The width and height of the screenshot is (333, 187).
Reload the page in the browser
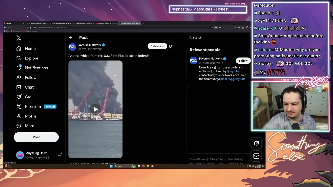pyautogui.click(x=12, y=28)
